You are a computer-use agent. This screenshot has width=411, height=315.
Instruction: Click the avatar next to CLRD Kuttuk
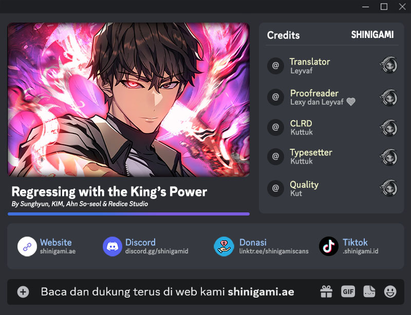point(389,128)
